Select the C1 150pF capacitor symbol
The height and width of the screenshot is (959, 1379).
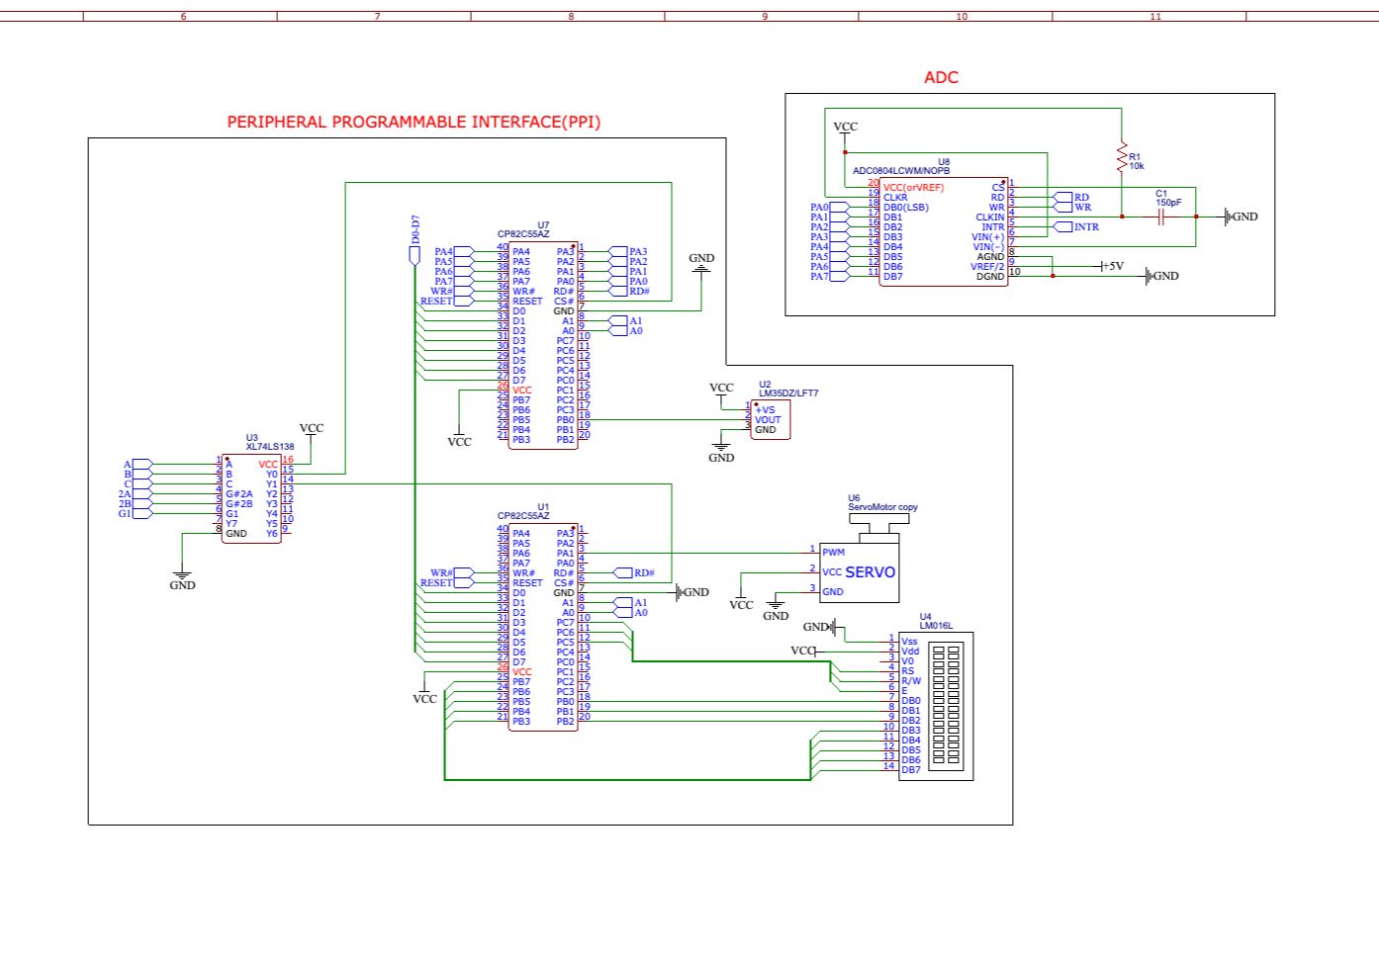click(x=1161, y=217)
